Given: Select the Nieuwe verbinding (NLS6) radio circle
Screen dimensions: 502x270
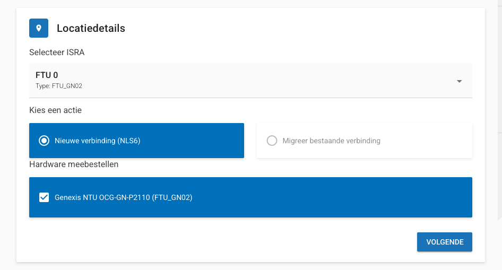Looking at the screenshot, I should click(x=44, y=141).
